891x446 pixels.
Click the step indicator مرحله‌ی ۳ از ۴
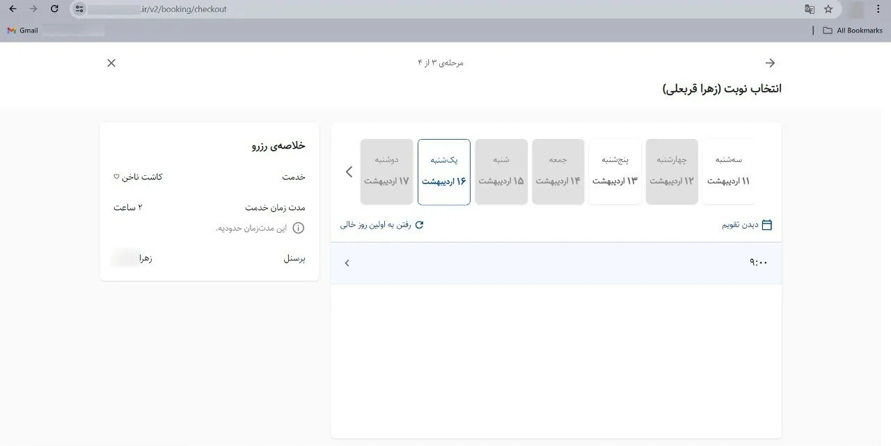pos(441,63)
